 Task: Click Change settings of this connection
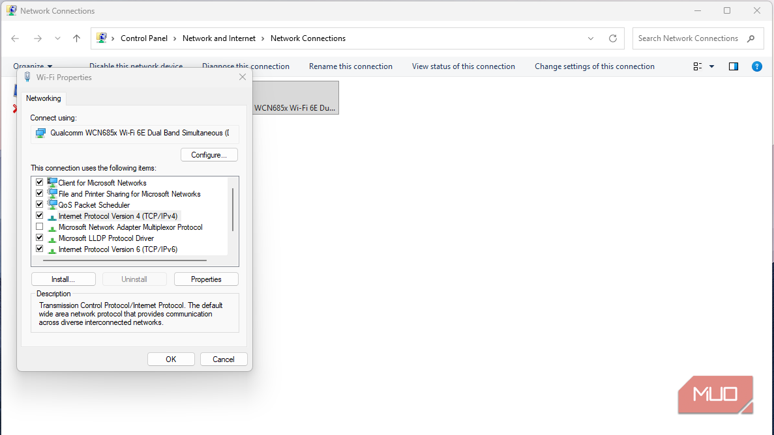(x=594, y=66)
